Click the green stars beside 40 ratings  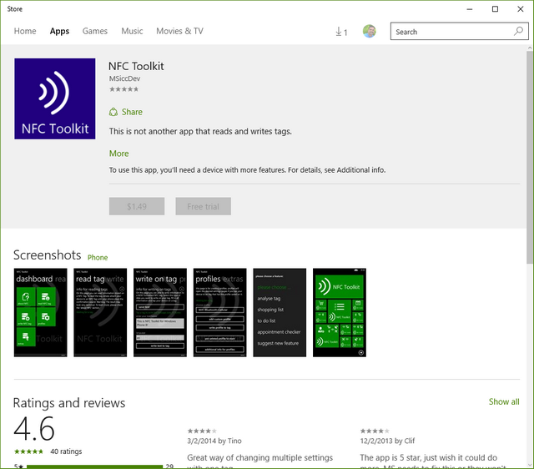[28, 451]
